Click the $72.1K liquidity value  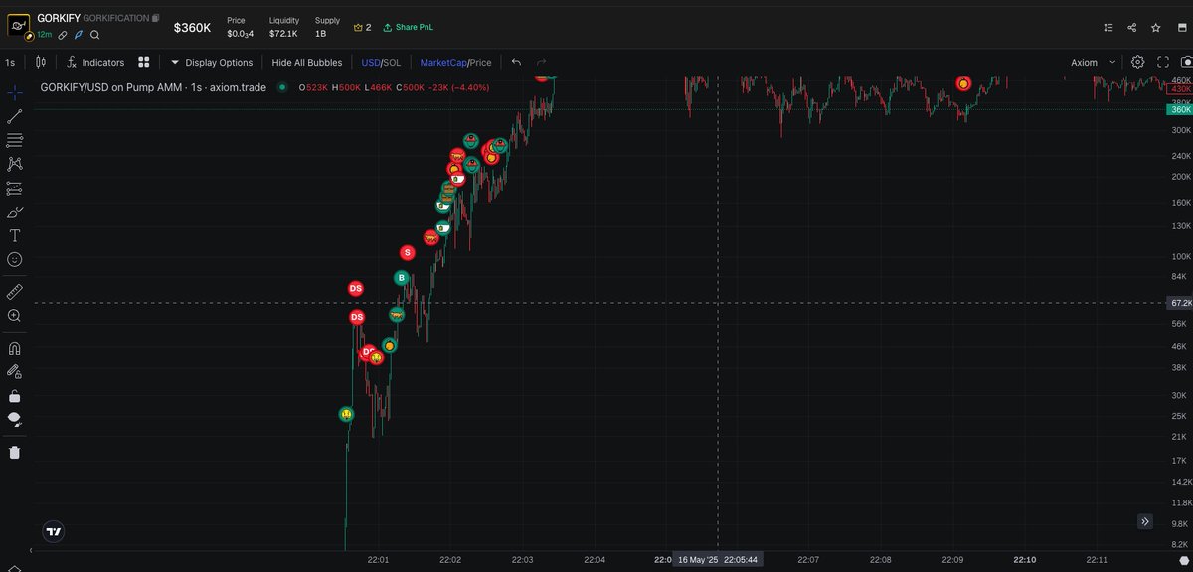(x=283, y=34)
